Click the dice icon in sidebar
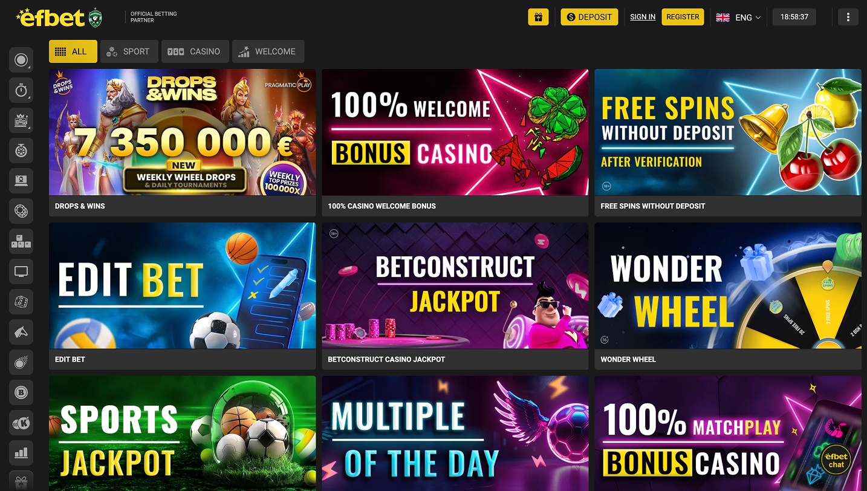Viewport: 867px width, 491px height. click(x=21, y=302)
